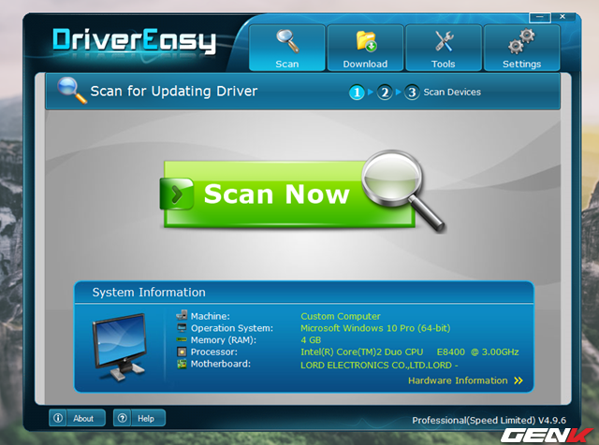Expand Hardware Information using double arrow
This screenshot has width=599, height=445.
(x=518, y=381)
